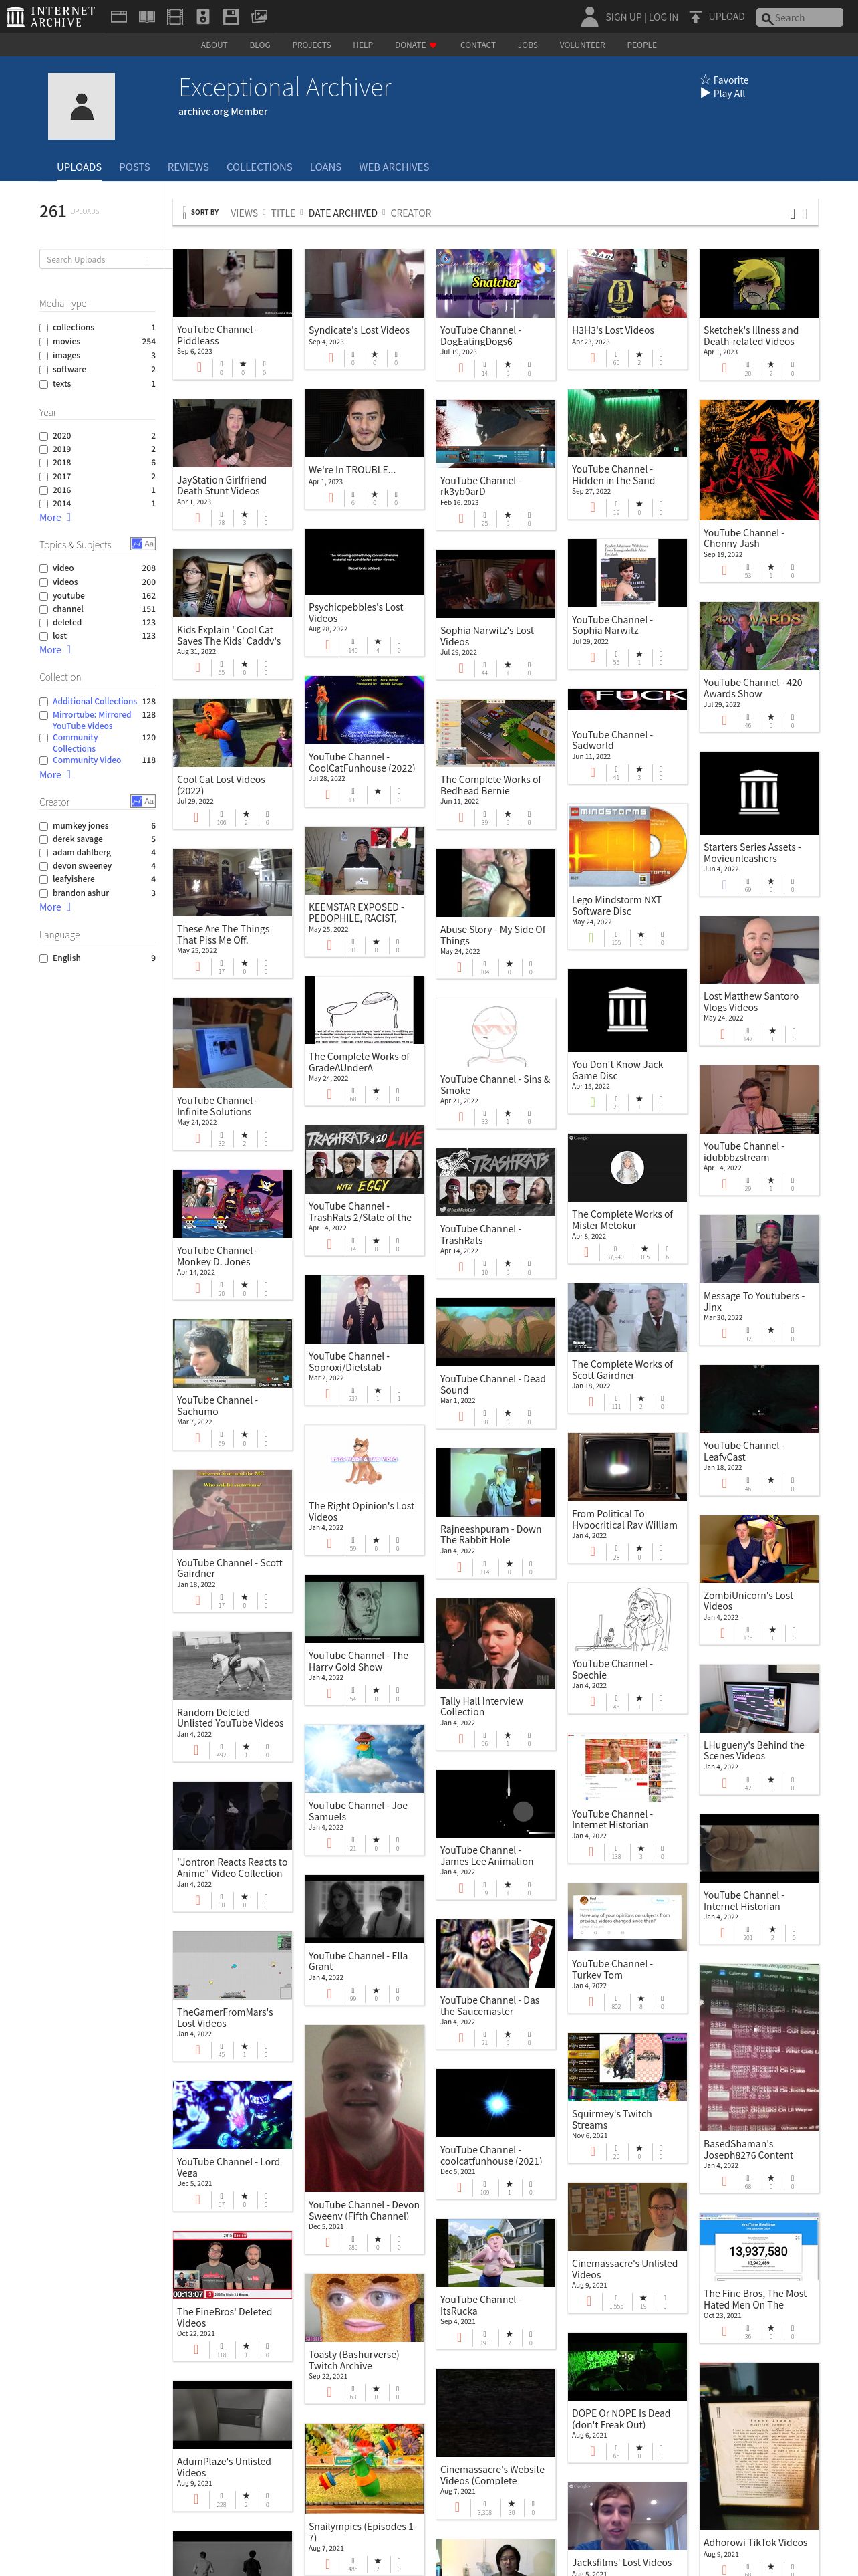Expand More under Creator facet
Image resolution: width=858 pixels, height=2576 pixels.
(x=55, y=907)
